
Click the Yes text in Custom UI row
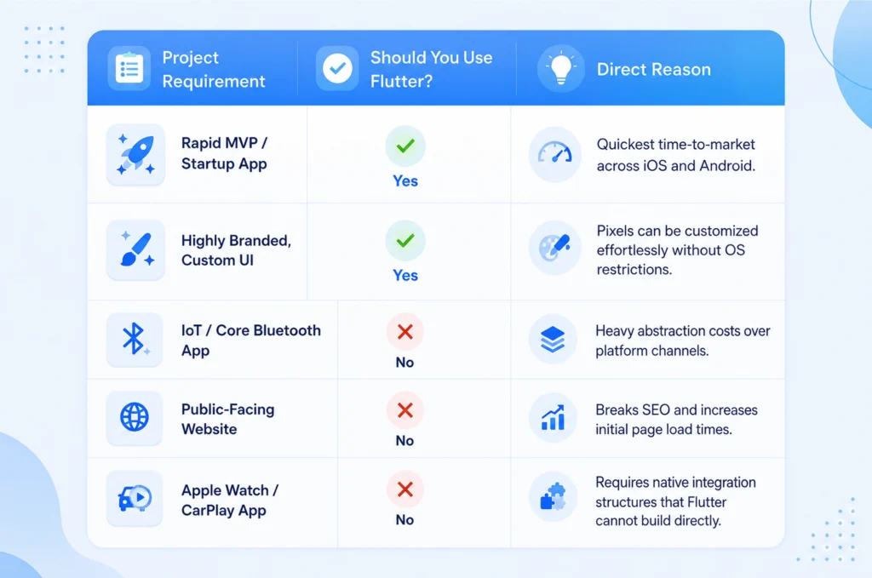tap(405, 276)
